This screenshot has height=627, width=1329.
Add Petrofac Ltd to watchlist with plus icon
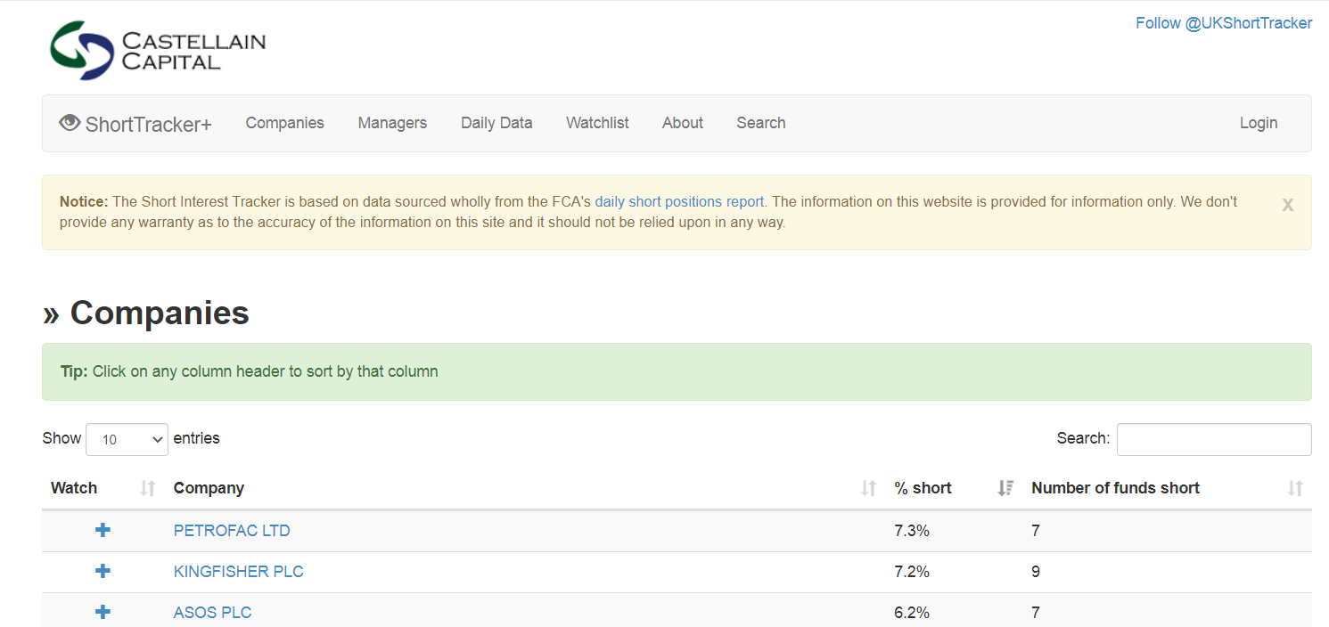click(103, 530)
